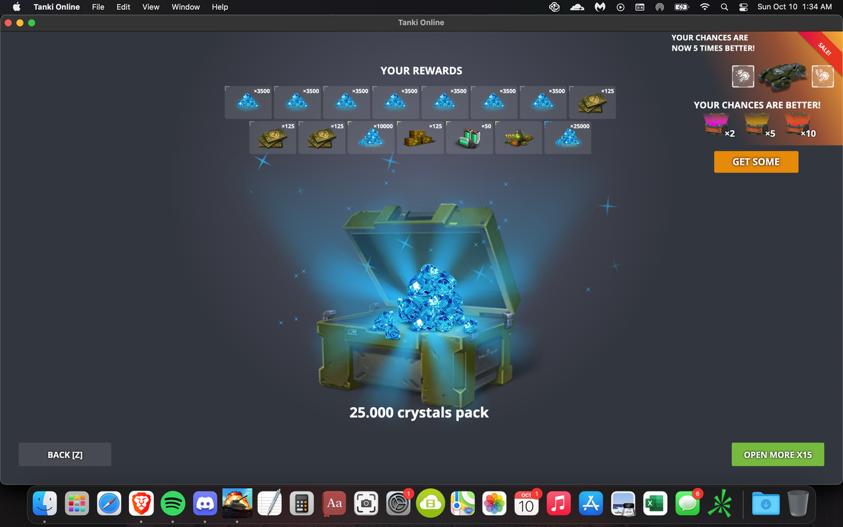Select the mine reward marked 100
This screenshot has width=843, height=527.
(x=519, y=137)
